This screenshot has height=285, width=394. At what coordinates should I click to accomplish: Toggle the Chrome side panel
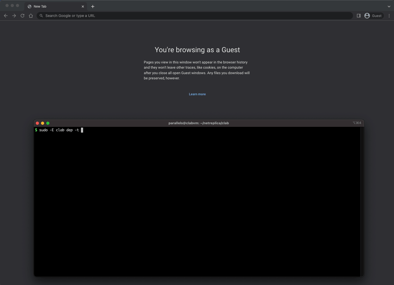coord(358,16)
